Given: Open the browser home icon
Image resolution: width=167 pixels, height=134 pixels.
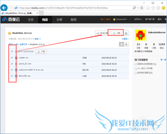Looking at the screenshot, I should click(x=148, y=8).
